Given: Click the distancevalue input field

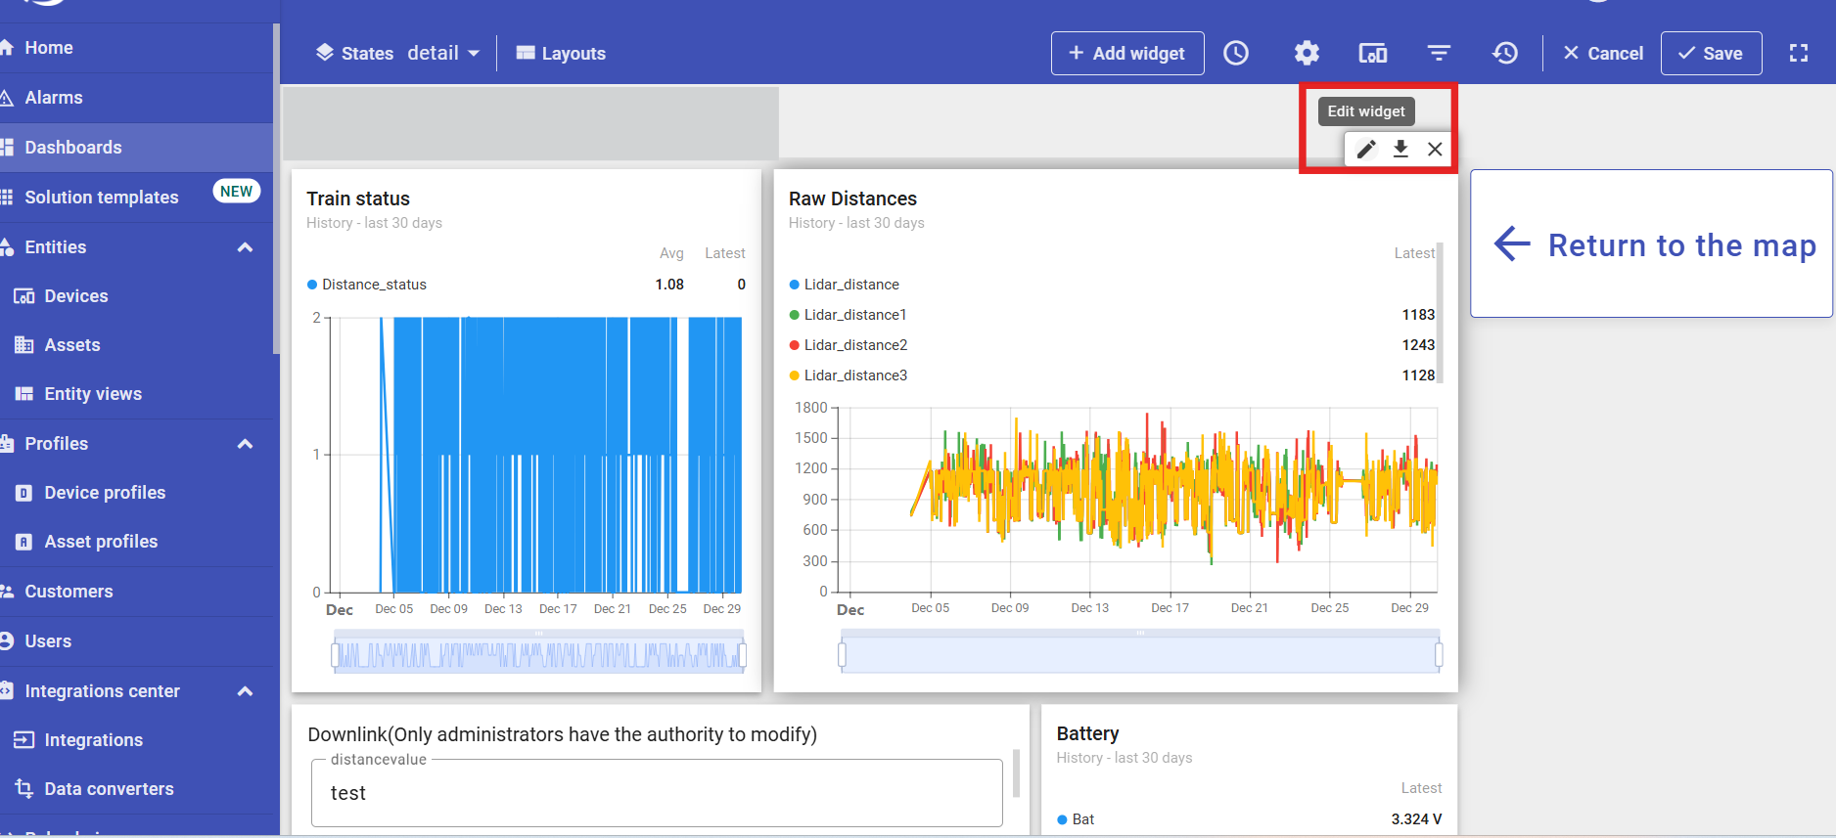Looking at the screenshot, I should [x=656, y=793].
